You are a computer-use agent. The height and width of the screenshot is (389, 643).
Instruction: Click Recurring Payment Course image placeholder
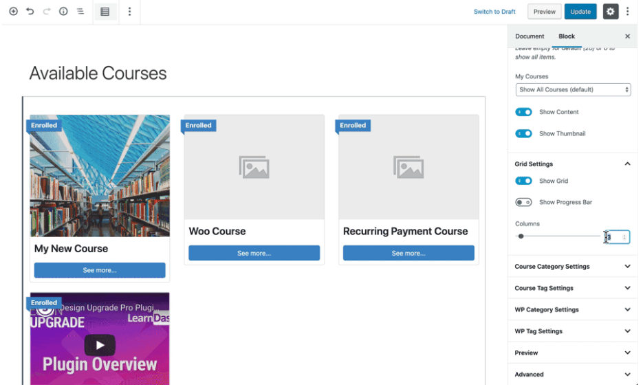[x=408, y=167]
